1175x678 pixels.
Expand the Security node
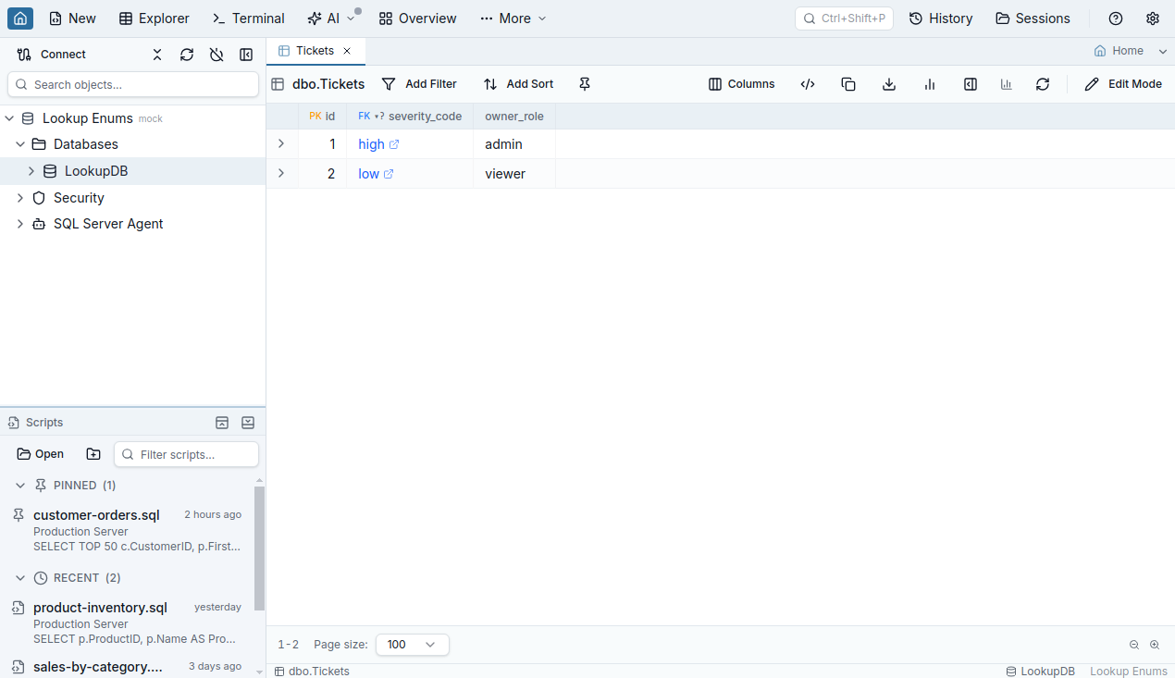click(20, 198)
